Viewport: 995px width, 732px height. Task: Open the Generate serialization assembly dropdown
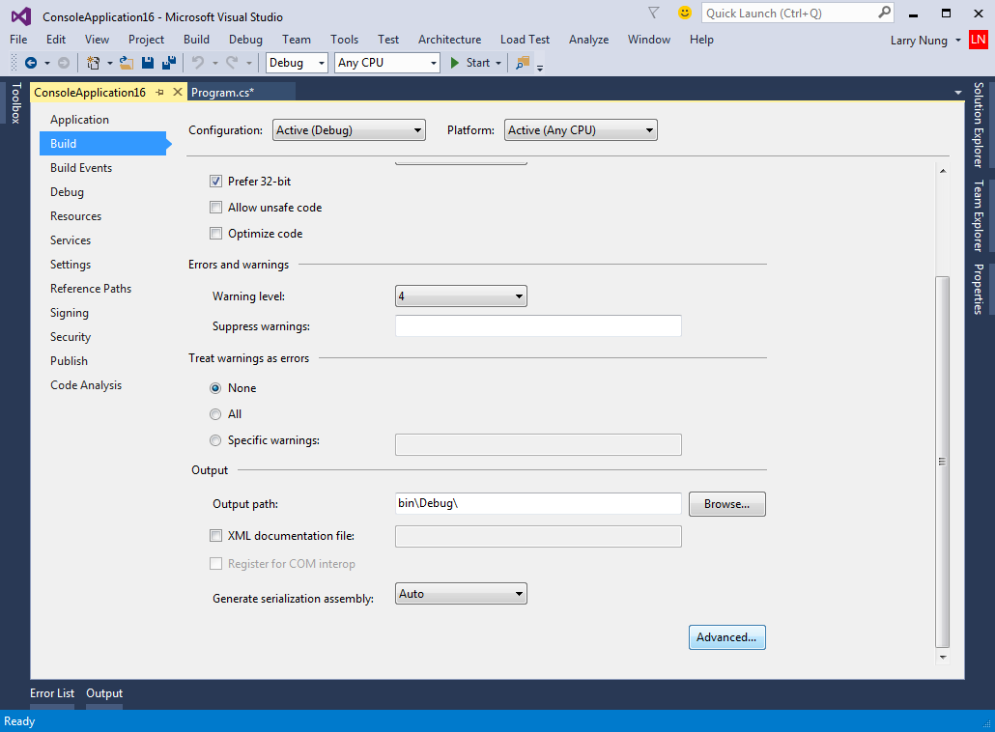[x=461, y=594]
